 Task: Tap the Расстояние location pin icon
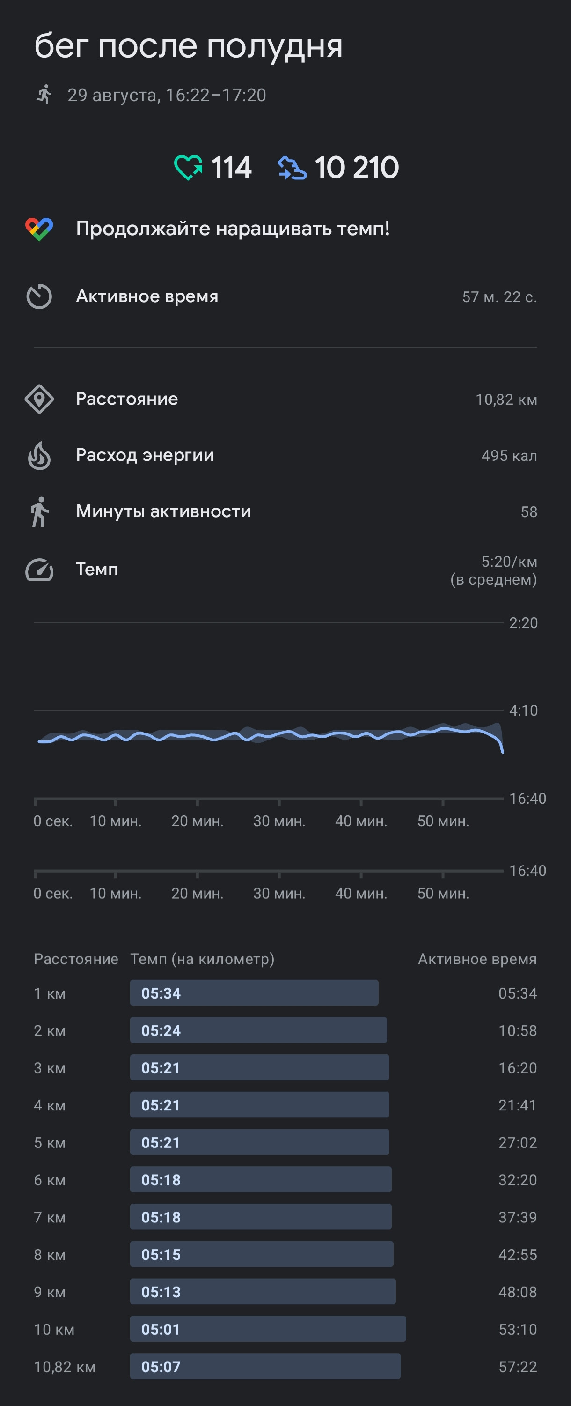[39, 399]
